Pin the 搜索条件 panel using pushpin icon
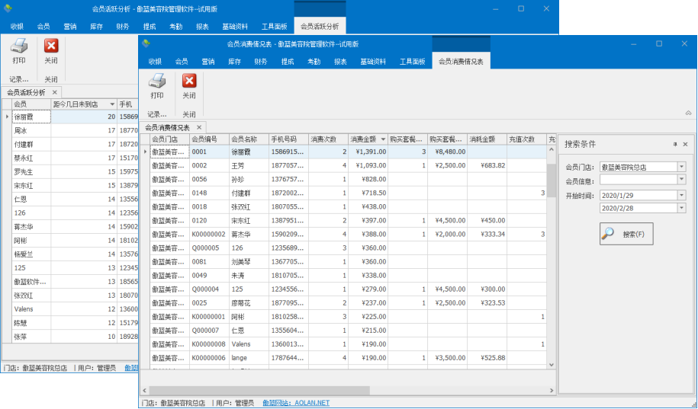The width and height of the screenshot is (698, 409). pyautogui.click(x=675, y=145)
